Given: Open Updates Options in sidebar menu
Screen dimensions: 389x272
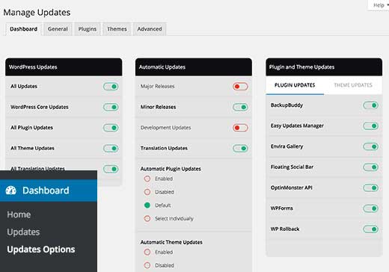Looking at the screenshot, I should (41, 250).
